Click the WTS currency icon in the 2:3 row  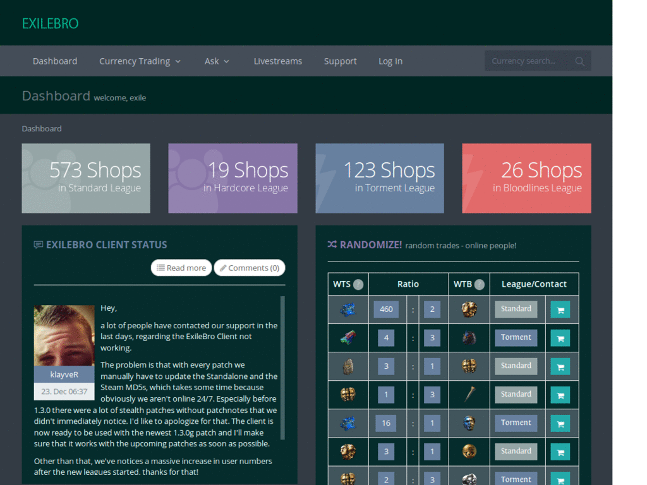tap(348, 479)
